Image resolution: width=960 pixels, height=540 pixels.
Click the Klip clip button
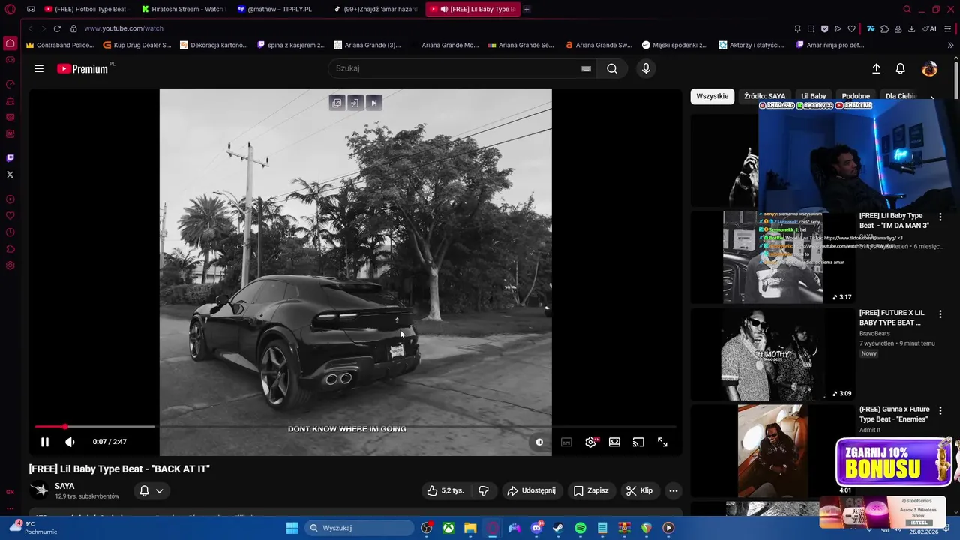pyautogui.click(x=639, y=490)
